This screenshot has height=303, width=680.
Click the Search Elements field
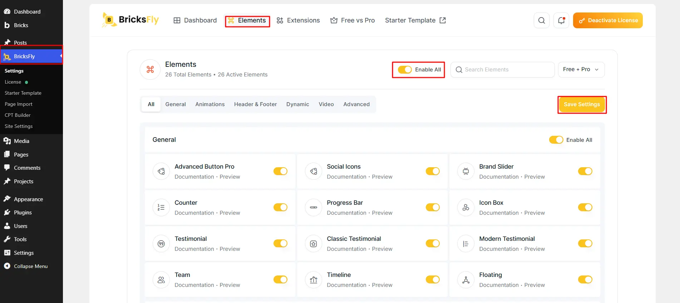[x=503, y=70]
